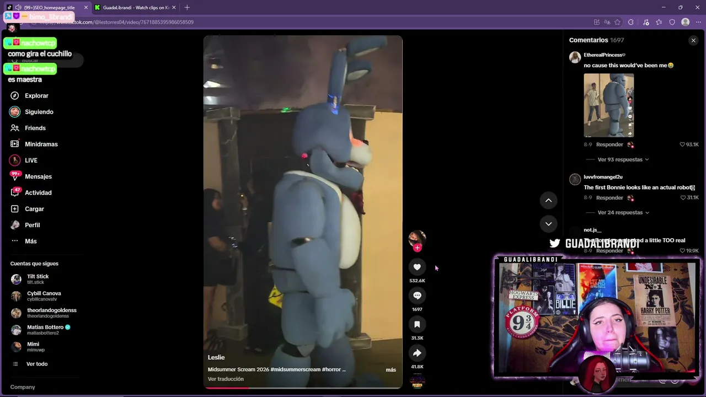This screenshot has height=397, width=706.
Task: Click the apps grid icon in address bar
Action: [596, 22]
